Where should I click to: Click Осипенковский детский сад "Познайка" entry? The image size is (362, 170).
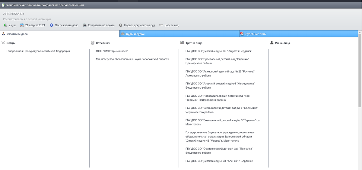pos(219,151)
